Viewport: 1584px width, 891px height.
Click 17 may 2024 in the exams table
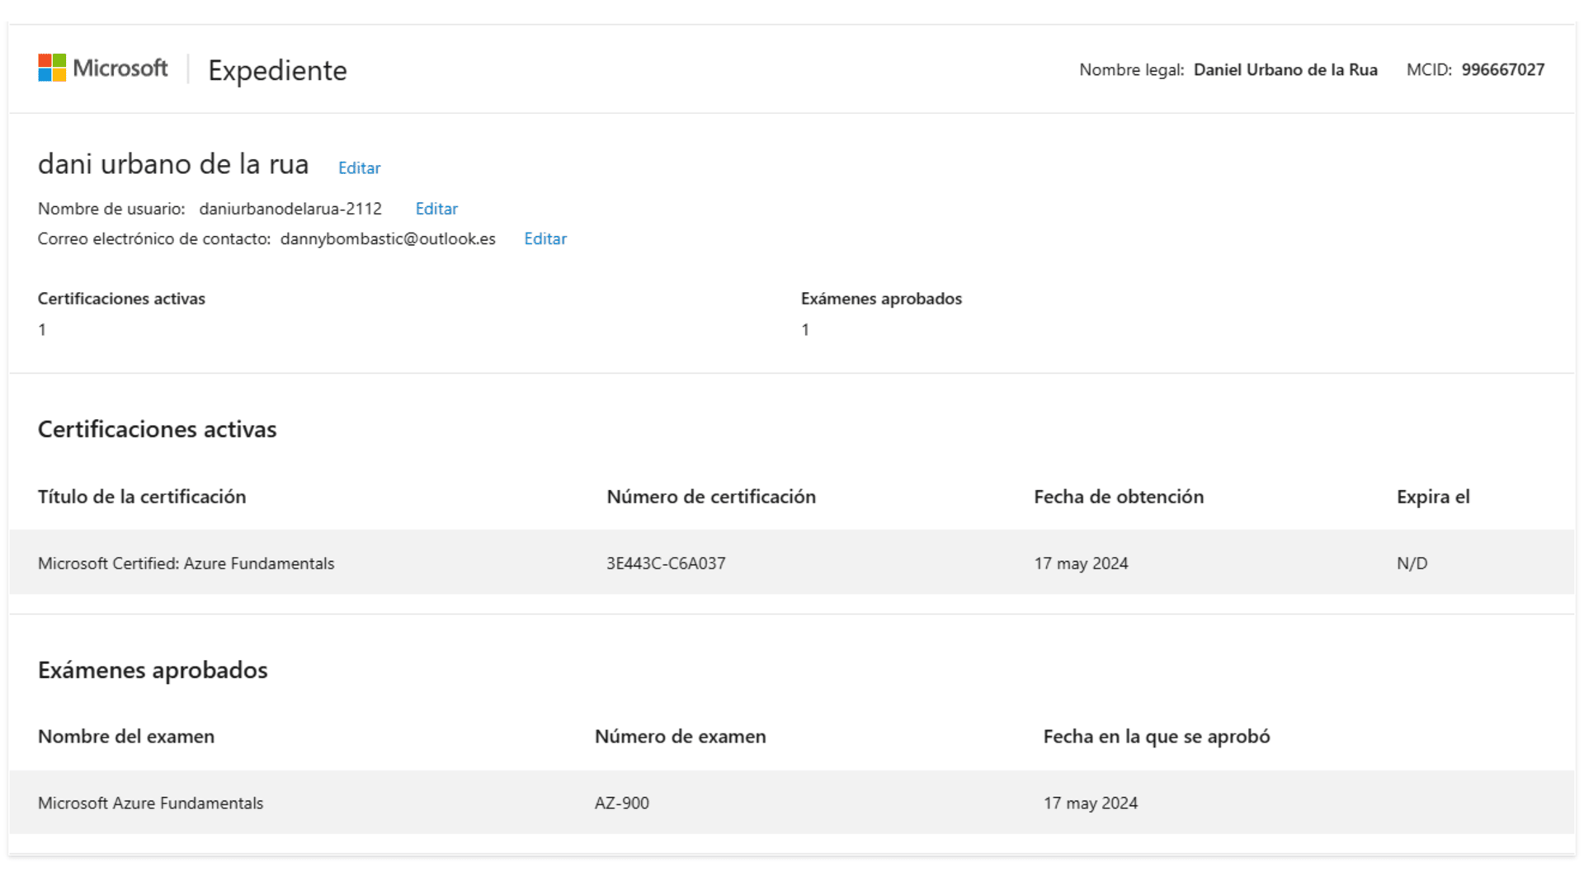click(x=1091, y=803)
